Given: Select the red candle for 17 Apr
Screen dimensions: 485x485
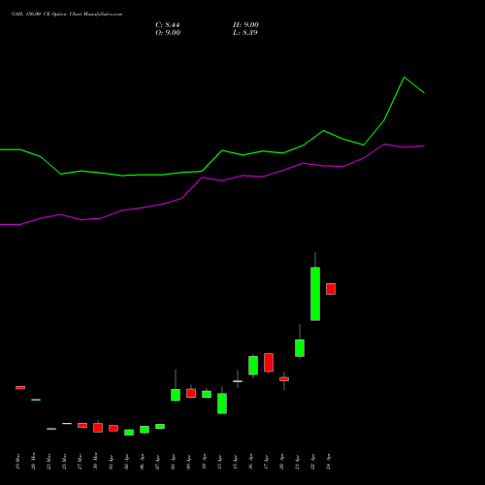Looking at the screenshot, I should click(269, 363).
